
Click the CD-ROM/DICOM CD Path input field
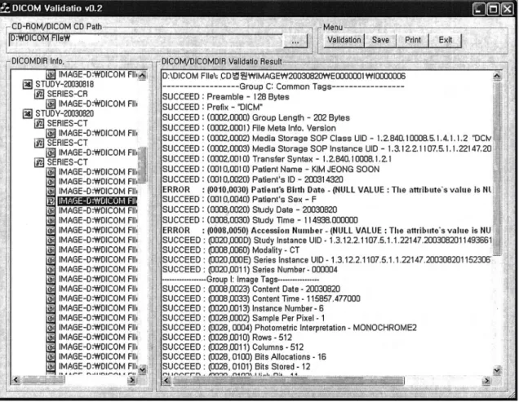point(145,41)
